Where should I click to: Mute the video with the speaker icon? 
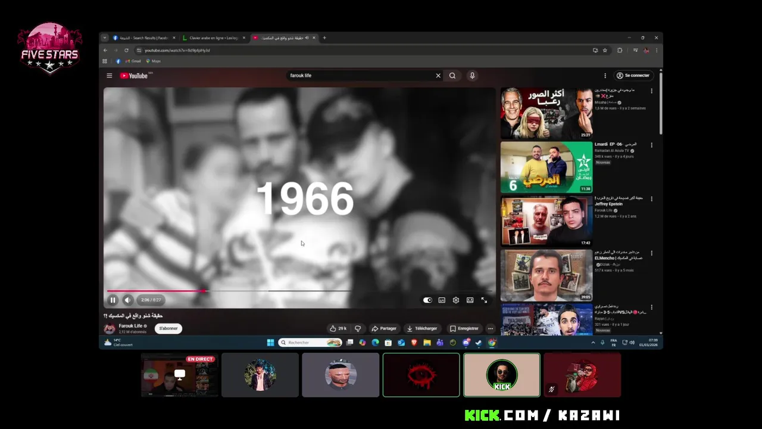coord(127,300)
